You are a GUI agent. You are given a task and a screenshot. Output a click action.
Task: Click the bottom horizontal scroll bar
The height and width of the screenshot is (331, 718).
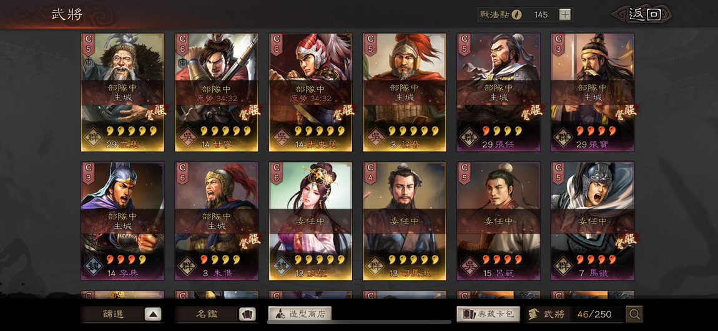[x=359, y=322]
